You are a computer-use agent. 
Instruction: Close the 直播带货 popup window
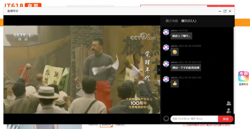point(230,11)
